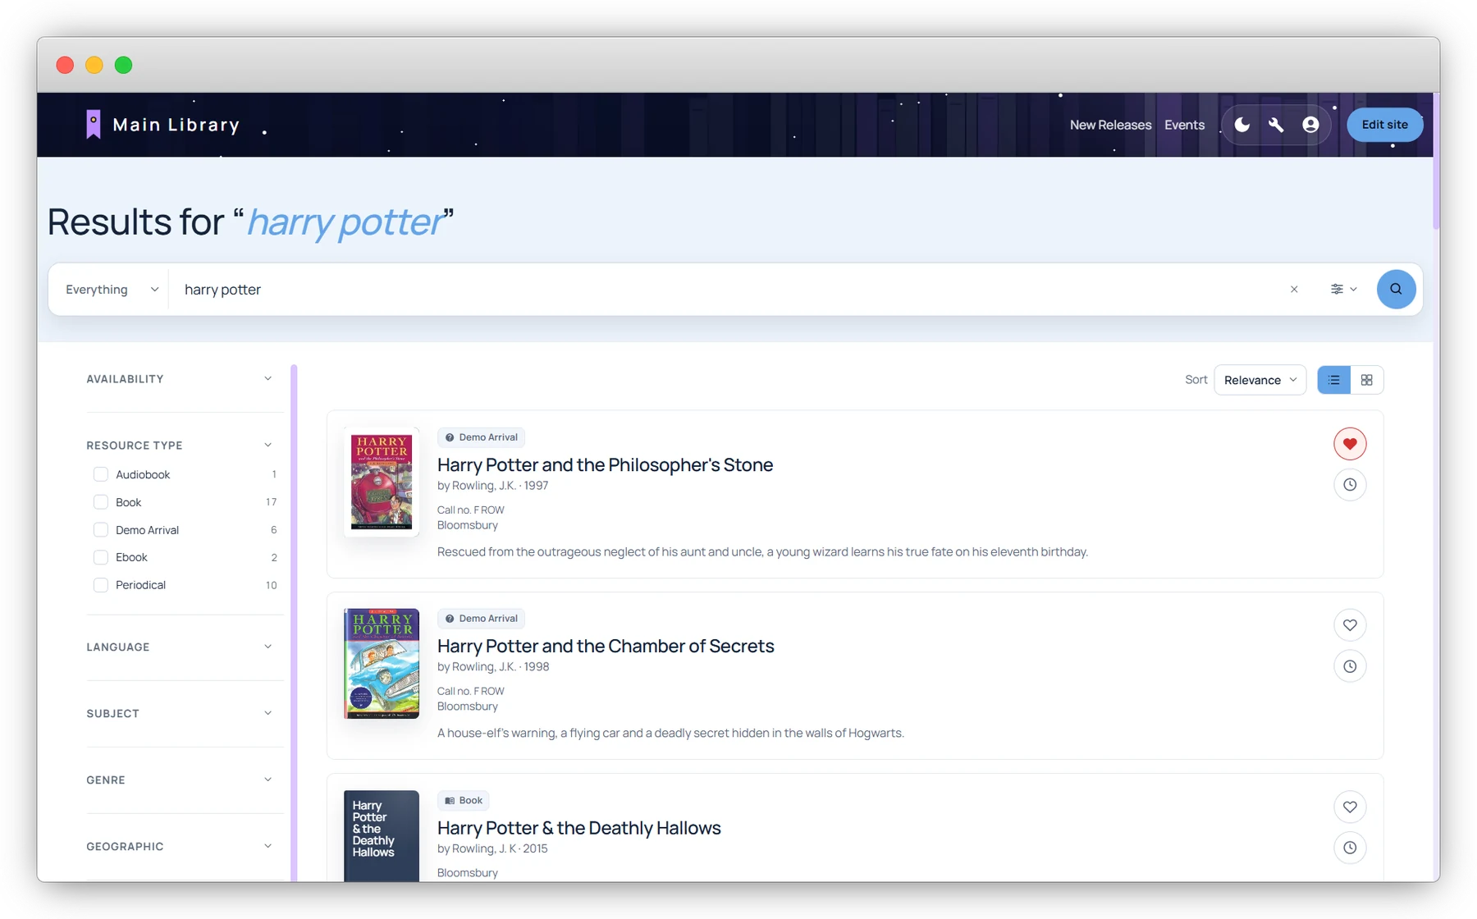Toggle dark mode moon icon

pyautogui.click(x=1242, y=125)
